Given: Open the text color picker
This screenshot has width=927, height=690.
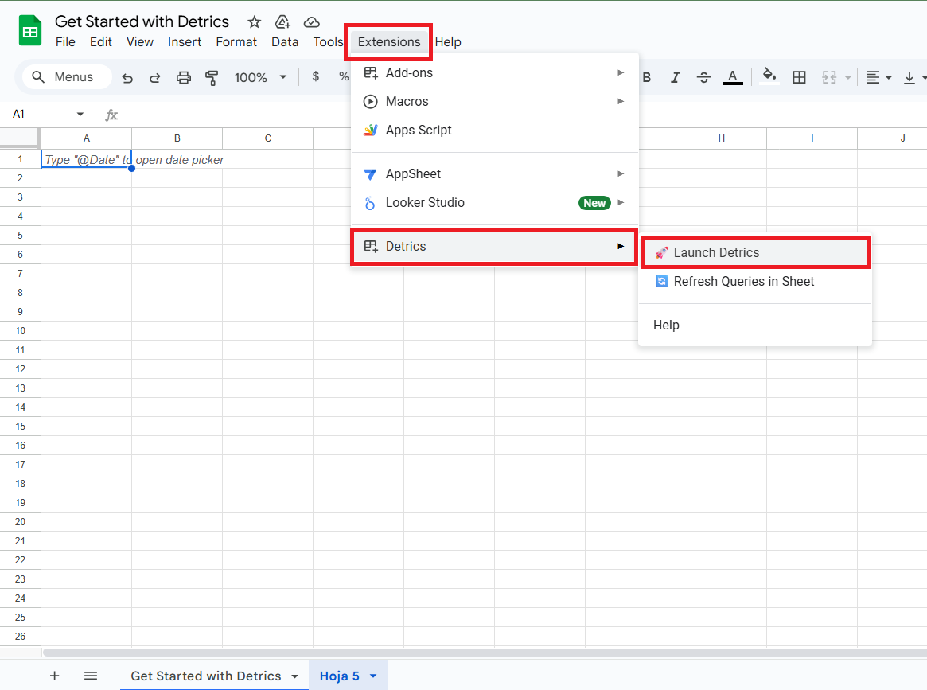Looking at the screenshot, I should tap(732, 76).
